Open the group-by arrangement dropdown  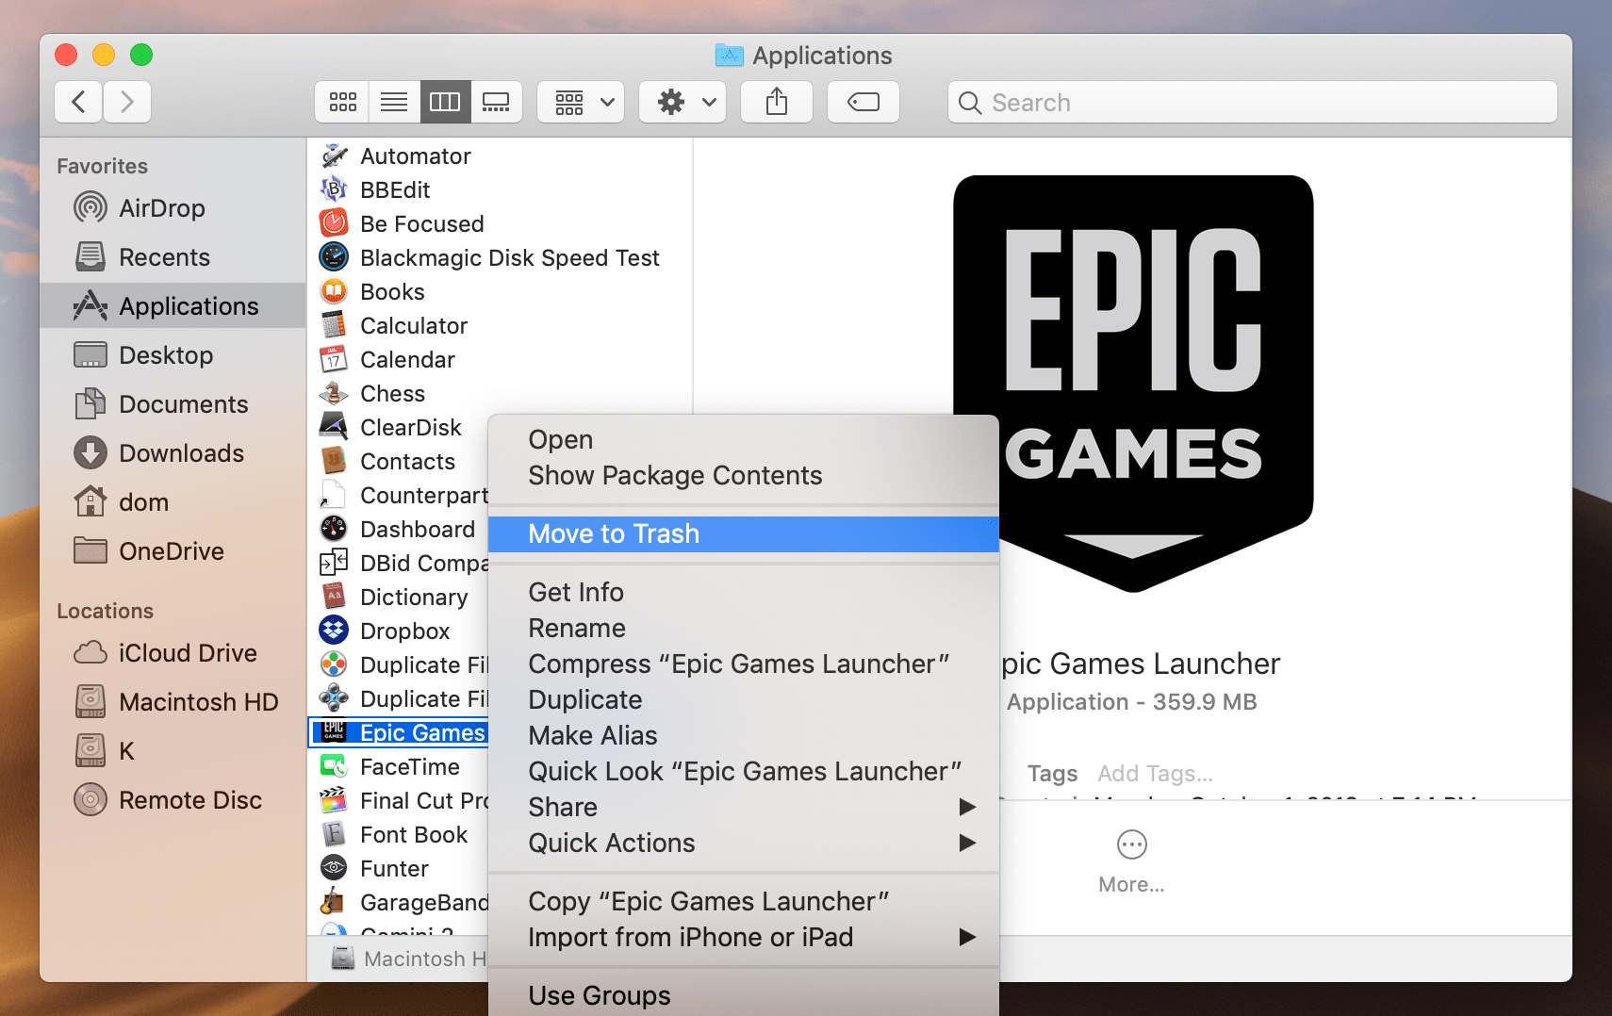[x=582, y=102]
